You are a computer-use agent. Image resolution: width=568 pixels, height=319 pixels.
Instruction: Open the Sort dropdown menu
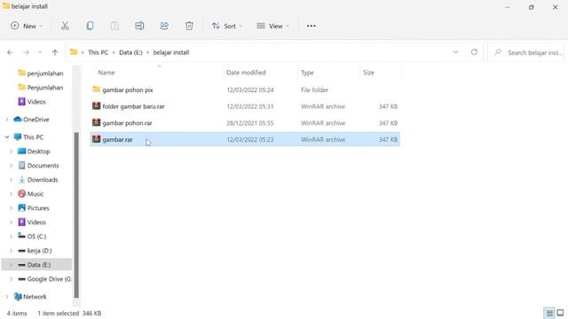tap(227, 26)
